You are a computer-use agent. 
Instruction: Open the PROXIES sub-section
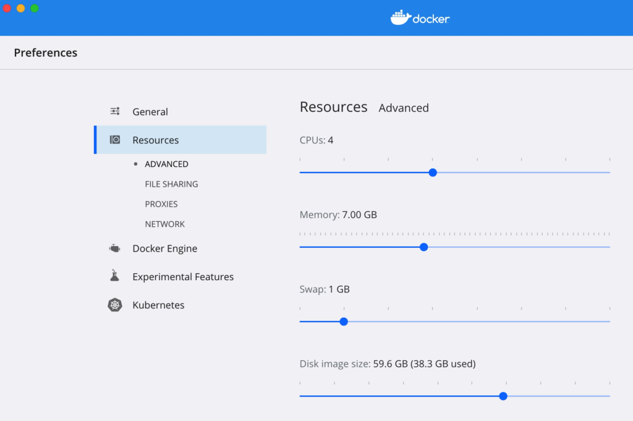[x=161, y=204]
